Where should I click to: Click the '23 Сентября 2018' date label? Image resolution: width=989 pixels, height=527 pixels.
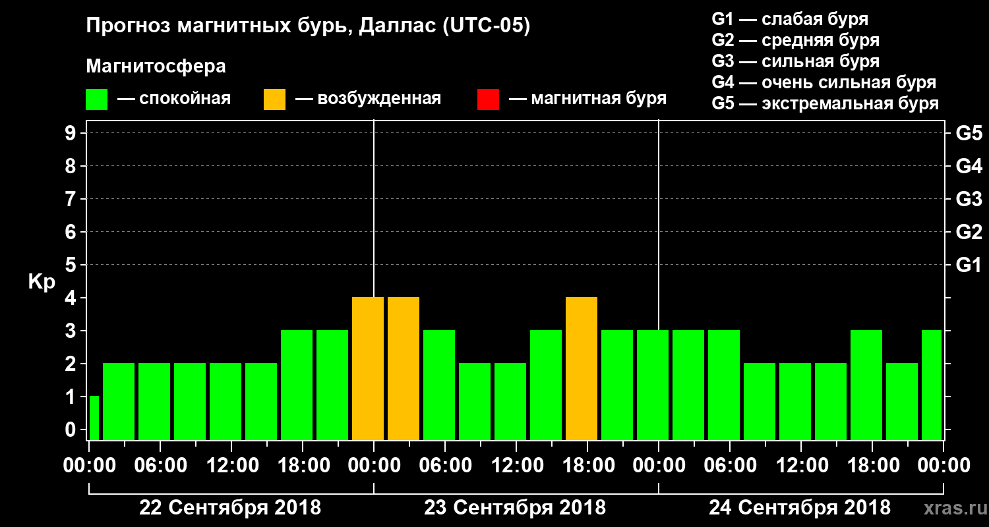coord(515,508)
